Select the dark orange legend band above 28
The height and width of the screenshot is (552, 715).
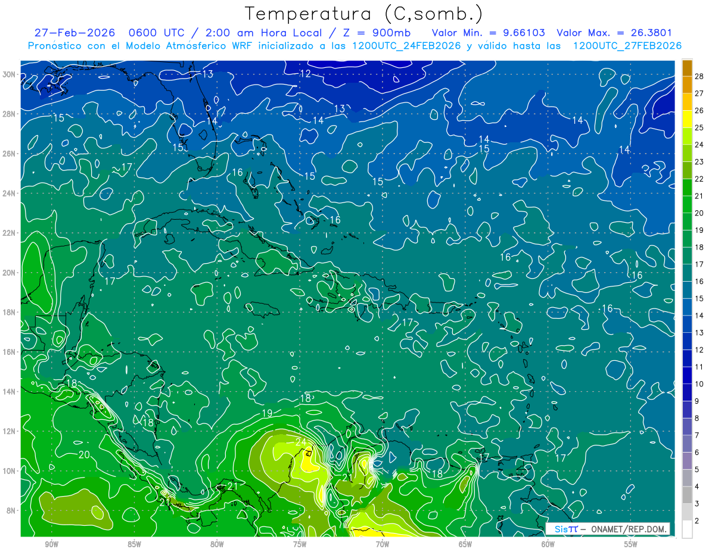(687, 68)
